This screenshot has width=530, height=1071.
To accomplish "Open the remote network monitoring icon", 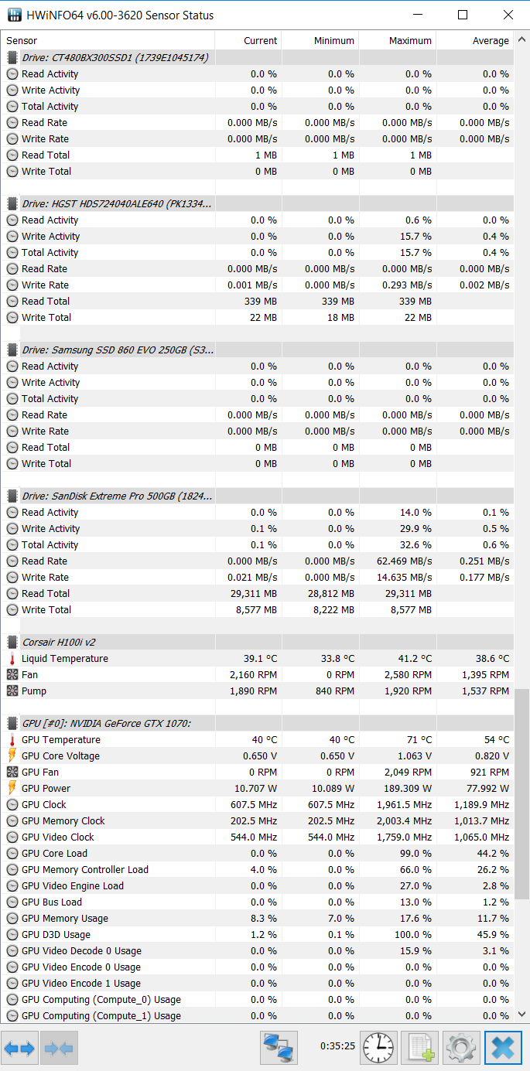I will click(279, 1048).
